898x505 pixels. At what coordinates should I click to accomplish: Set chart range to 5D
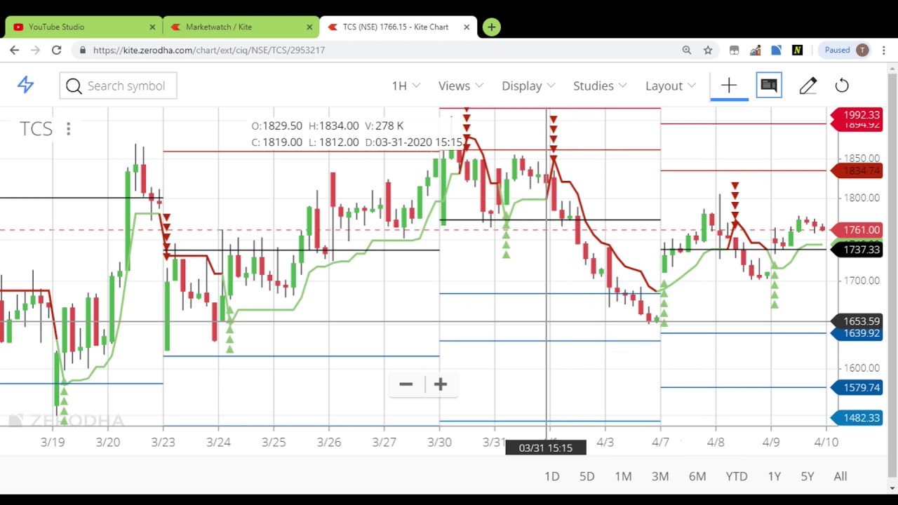click(587, 476)
